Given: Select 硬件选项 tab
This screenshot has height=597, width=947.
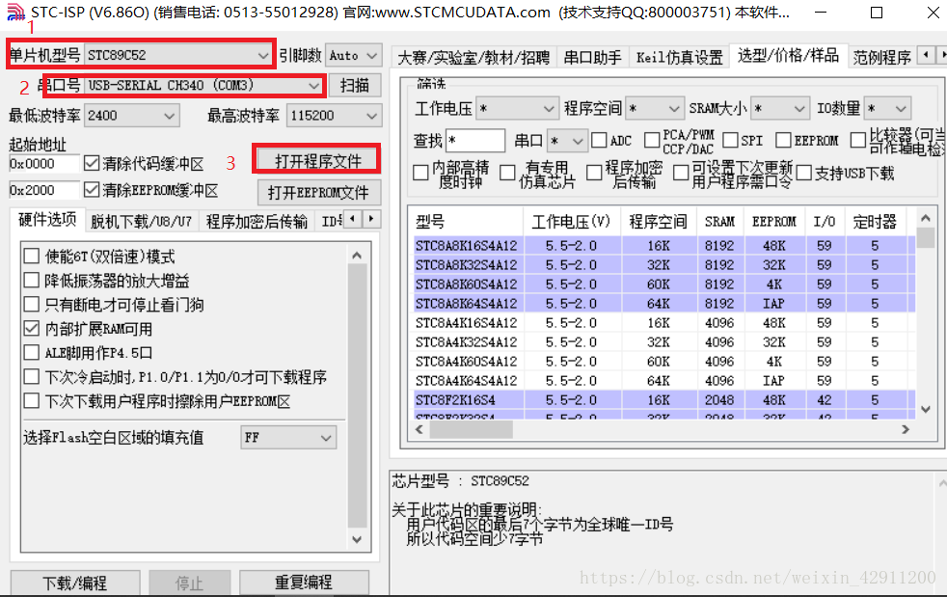Looking at the screenshot, I should pos(47,219).
